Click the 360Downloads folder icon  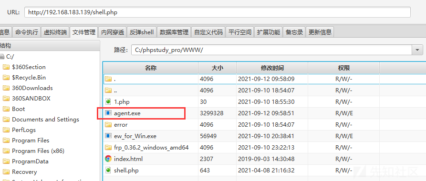point(6,88)
